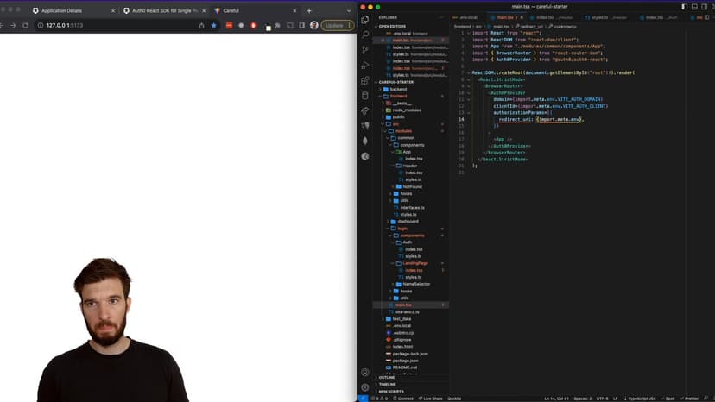
Task: Expand the backend folder
Action: (398, 89)
